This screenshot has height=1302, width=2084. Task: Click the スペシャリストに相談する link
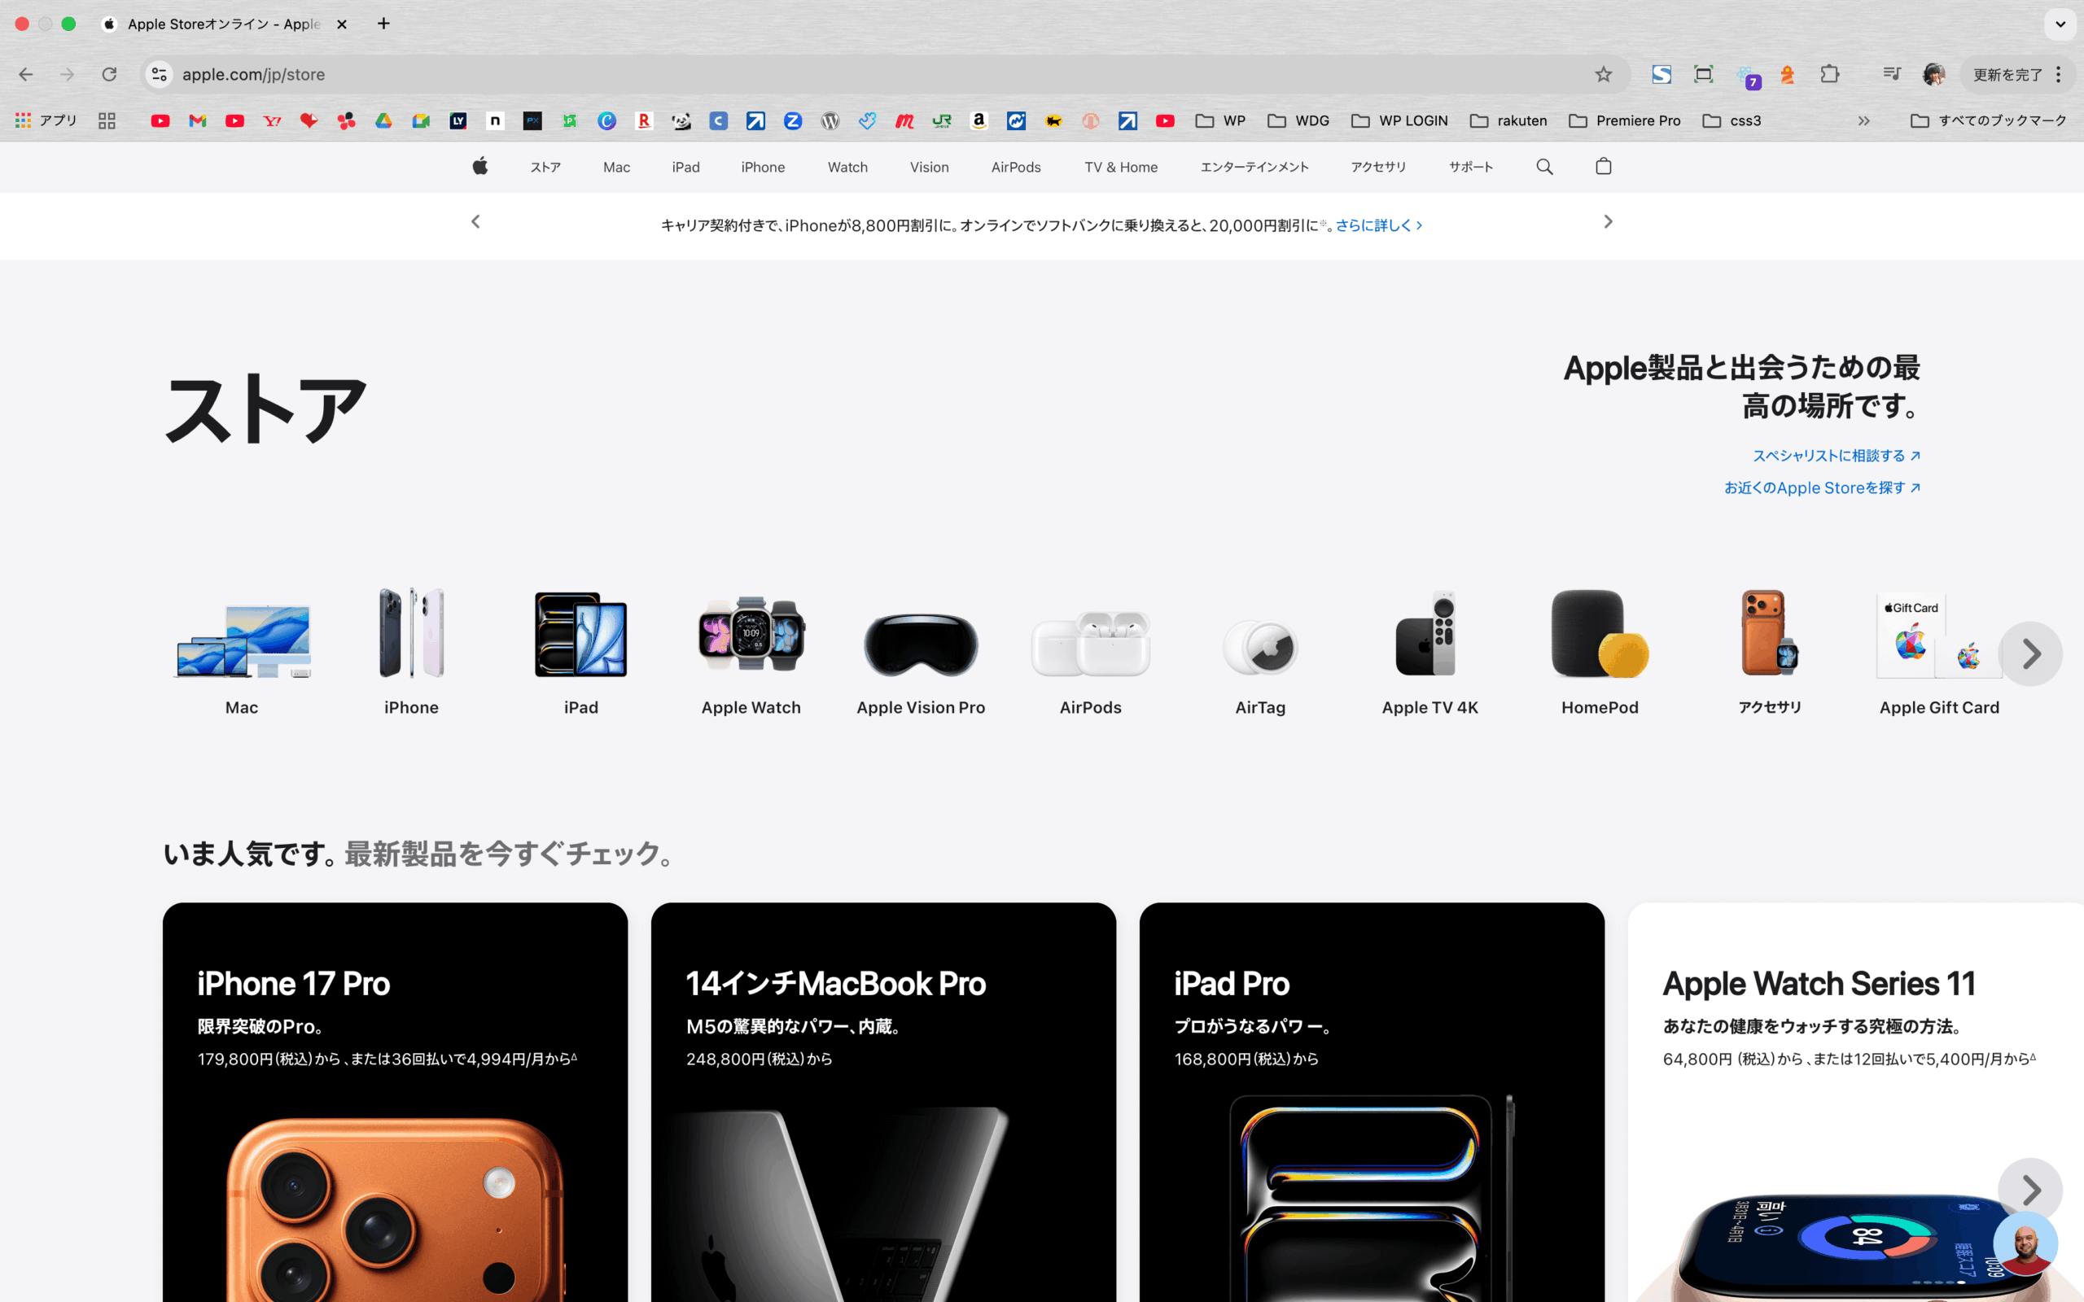(x=1835, y=456)
